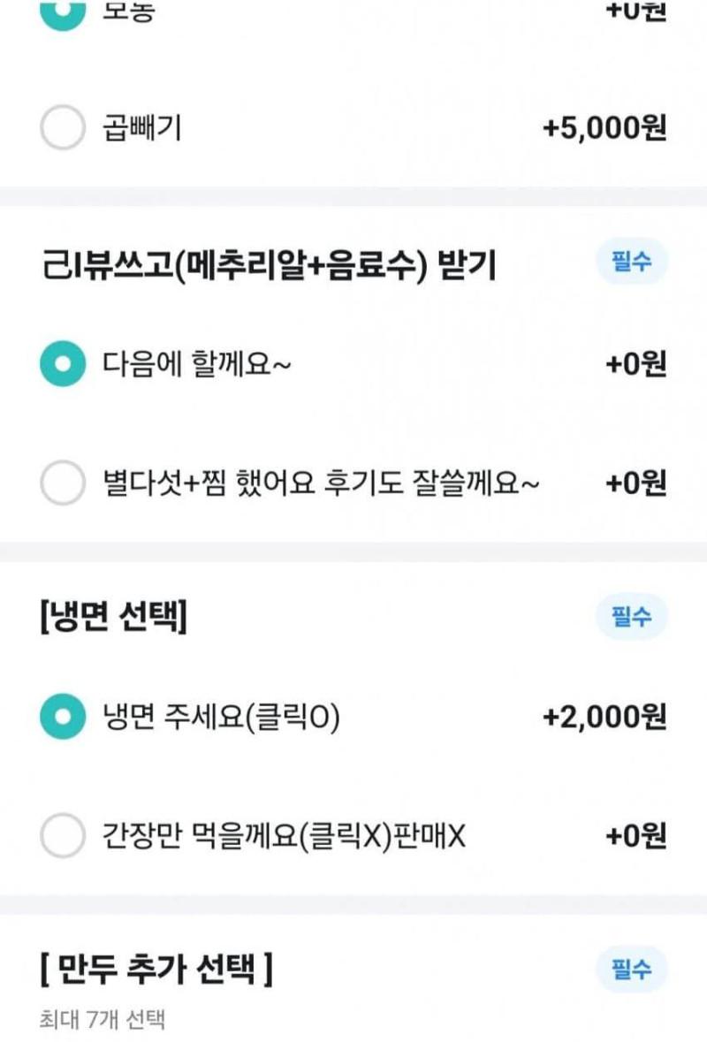Tap the 필수 badge next to [냉면 선택]
707x1042 pixels.
(631, 616)
